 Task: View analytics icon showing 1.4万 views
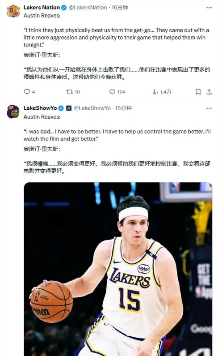pyautogui.click(x=155, y=92)
